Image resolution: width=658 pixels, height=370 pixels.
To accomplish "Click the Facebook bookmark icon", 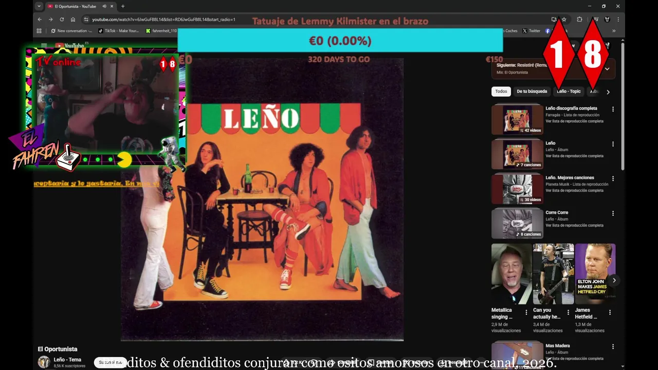I will (x=547, y=31).
